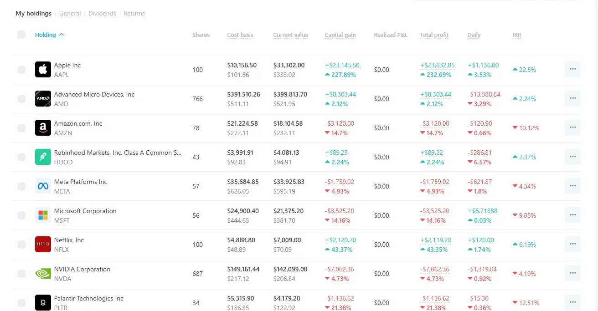Click the Microsoft logo icon
Viewport: 598px width, 311px height.
click(x=43, y=215)
